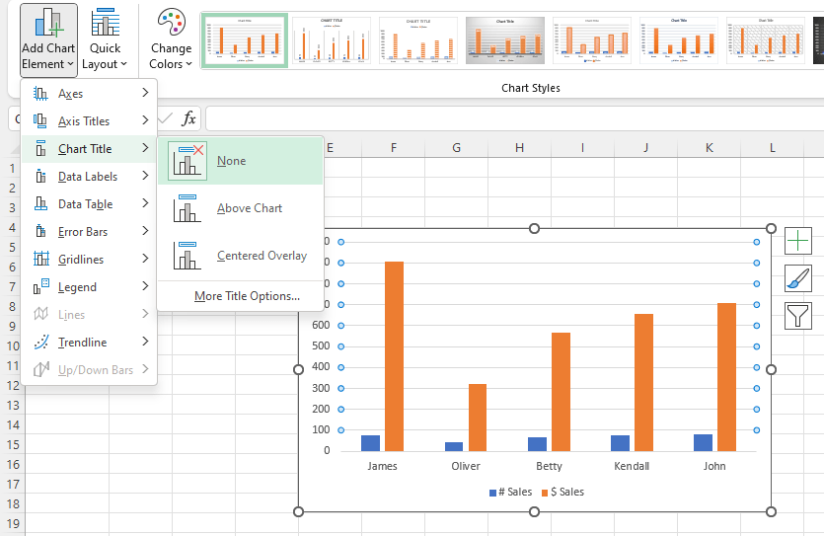The image size is (824, 536).
Task: Select the first chart style thumbnail
Action: 245,40
